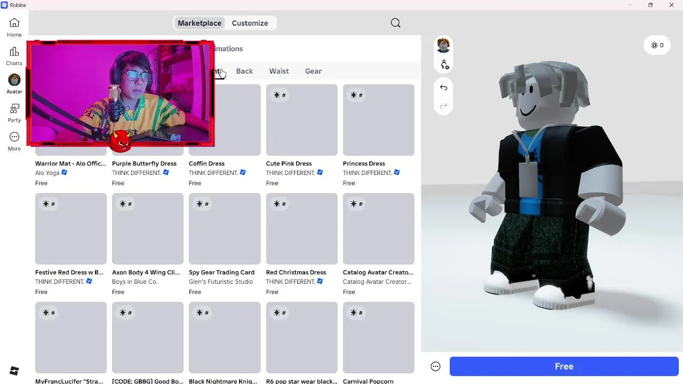Click the search magnifier icon
Image resolution: width=683 pixels, height=384 pixels.
tap(395, 23)
